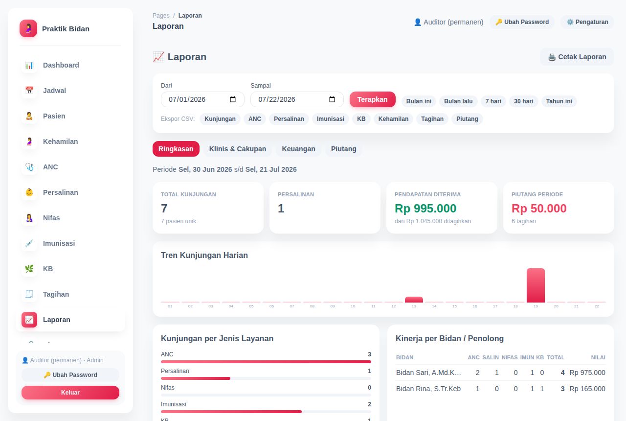Click Pendapatan Diterima Rp 995.000 value
The width and height of the screenshot is (626, 421).
(425, 208)
